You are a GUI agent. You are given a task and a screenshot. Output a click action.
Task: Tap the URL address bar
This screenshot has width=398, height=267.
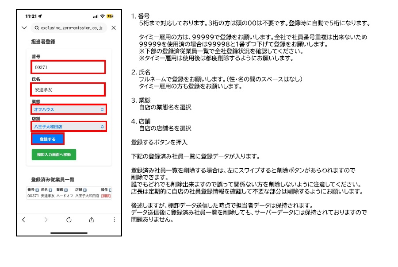click(x=69, y=28)
